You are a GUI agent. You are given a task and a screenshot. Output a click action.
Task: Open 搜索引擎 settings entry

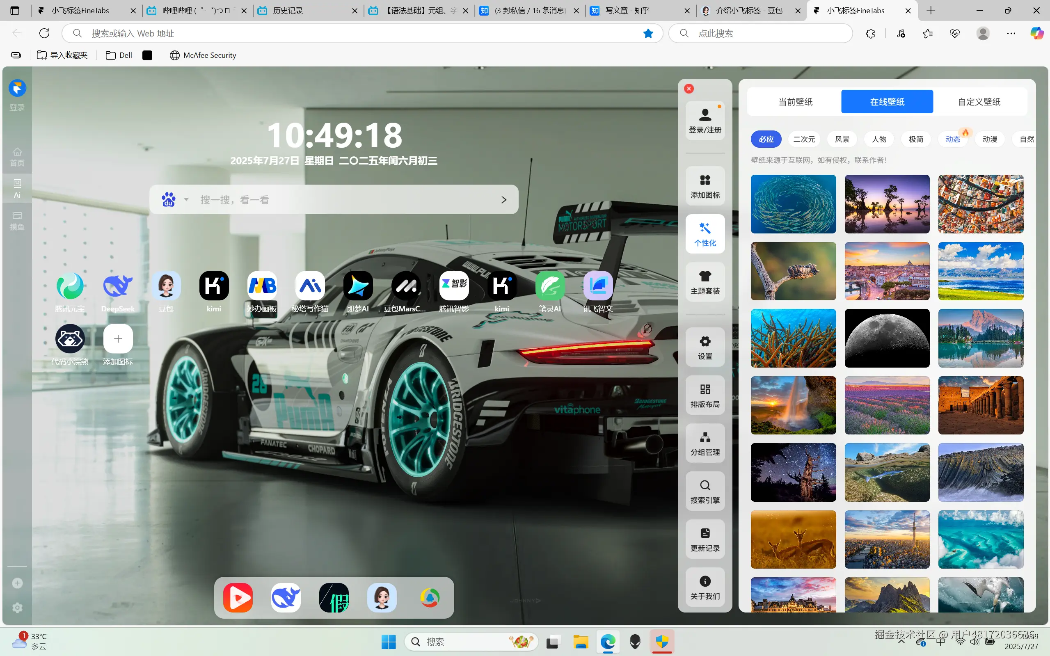705,491
